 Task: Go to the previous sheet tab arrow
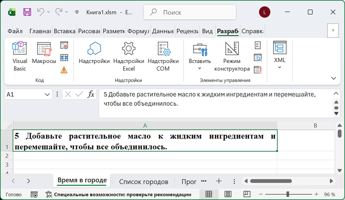click(x=13, y=181)
